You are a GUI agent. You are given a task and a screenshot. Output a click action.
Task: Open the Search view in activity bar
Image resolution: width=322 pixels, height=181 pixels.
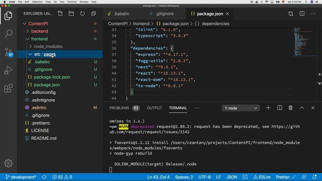pos(8,34)
